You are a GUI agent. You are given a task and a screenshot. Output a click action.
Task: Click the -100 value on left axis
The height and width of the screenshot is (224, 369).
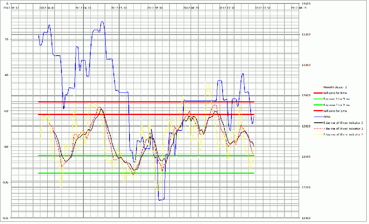pos(6,182)
